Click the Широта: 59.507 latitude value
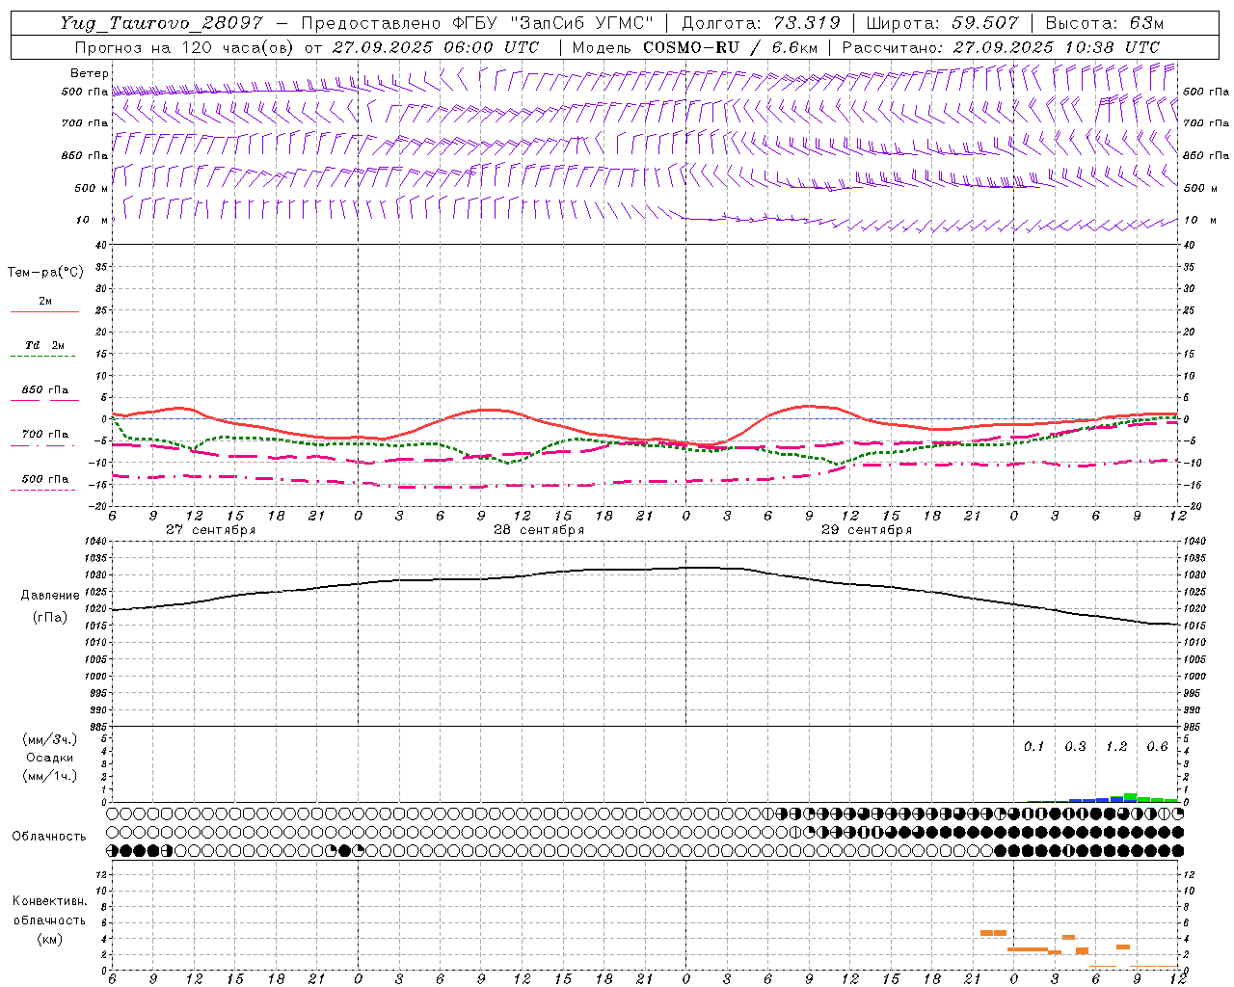Viewport: 1234px width, 987px height. [942, 23]
